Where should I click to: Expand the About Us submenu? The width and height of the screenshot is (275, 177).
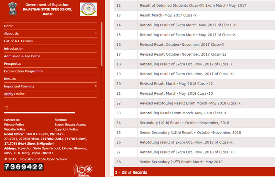point(95,33)
